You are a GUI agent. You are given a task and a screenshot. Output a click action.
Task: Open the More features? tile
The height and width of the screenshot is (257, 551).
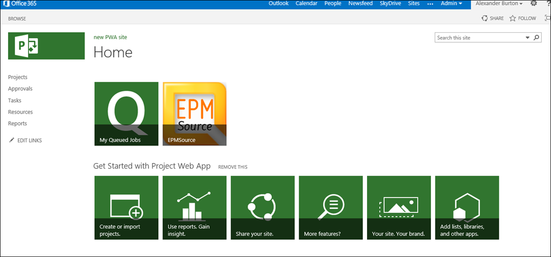[x=331, y=208]
